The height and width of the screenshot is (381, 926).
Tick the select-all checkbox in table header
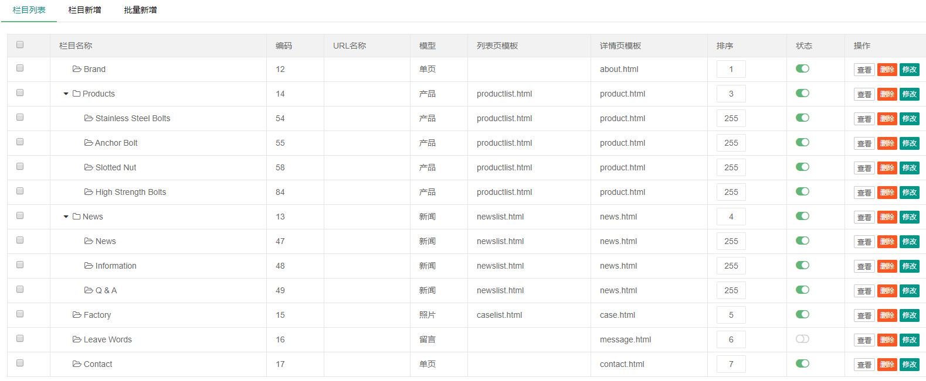pos(20,44)
